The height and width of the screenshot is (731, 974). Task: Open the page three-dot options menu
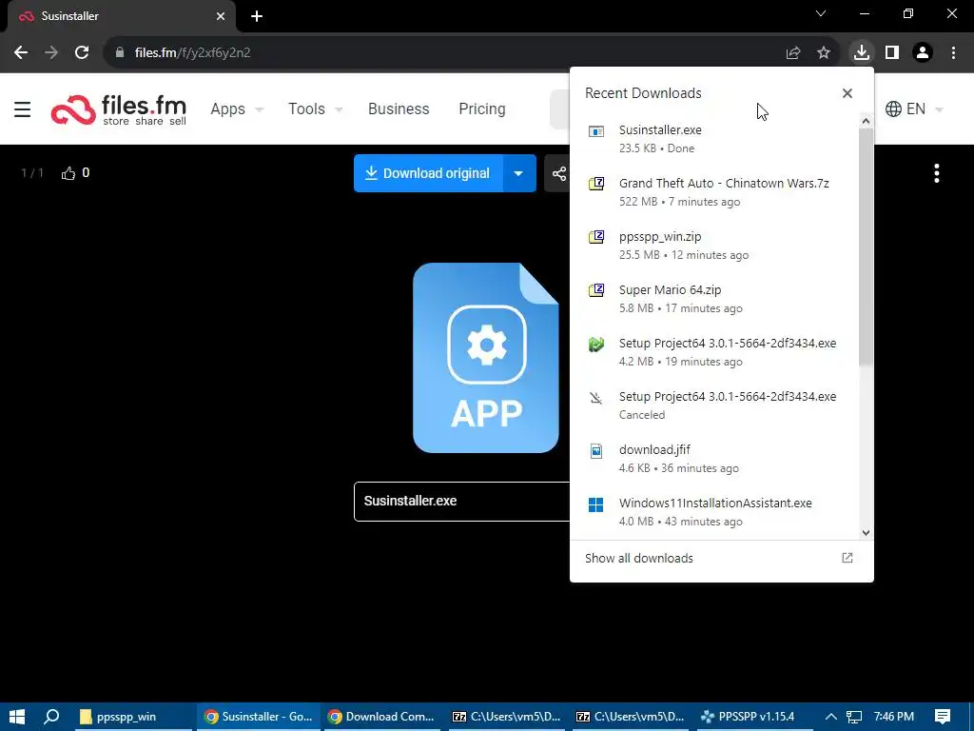click(x=937, y=173)
